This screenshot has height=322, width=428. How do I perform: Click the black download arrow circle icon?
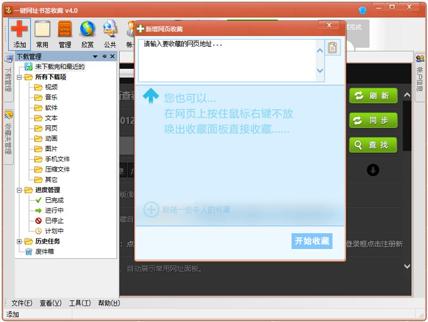click(x=373, y=170)
